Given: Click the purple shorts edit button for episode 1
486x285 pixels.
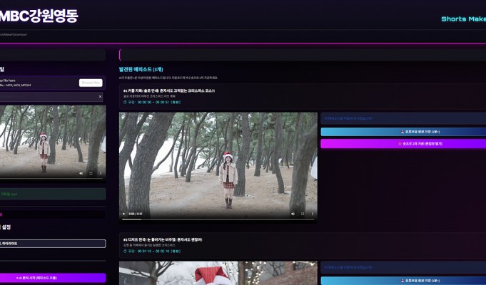Looking at the screenshot, I should tap(403, 144).
